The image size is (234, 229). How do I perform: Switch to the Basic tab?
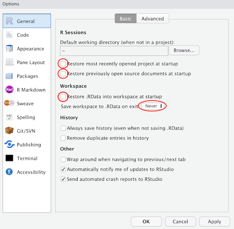[x=126, y=19]
